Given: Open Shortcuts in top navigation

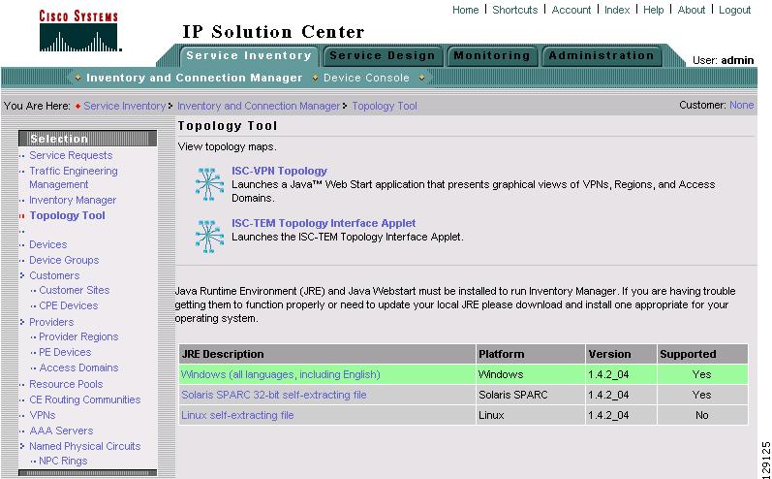Looking at the screenshot, I should coord(515,10).
